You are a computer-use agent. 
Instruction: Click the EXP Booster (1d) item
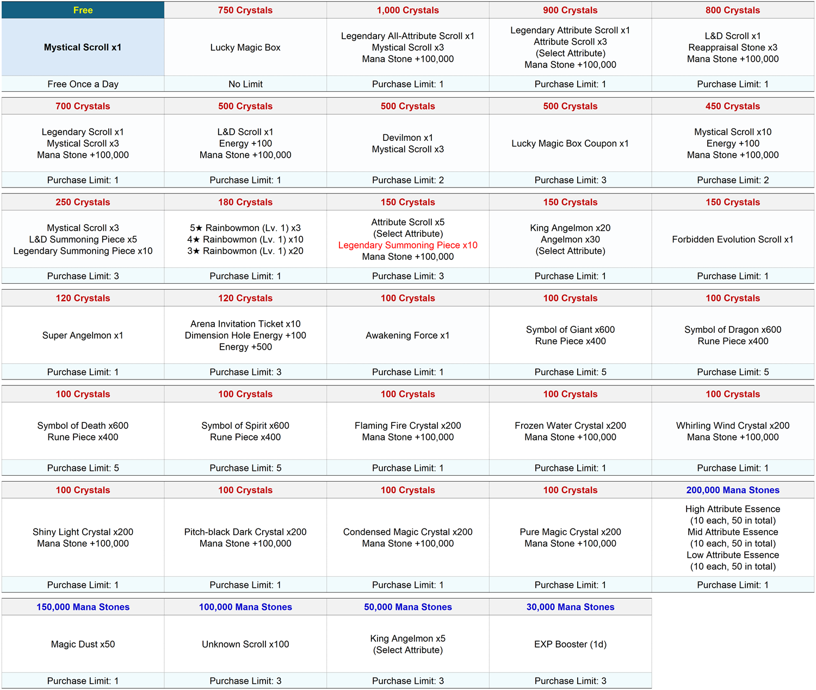[x=570, y=644]
